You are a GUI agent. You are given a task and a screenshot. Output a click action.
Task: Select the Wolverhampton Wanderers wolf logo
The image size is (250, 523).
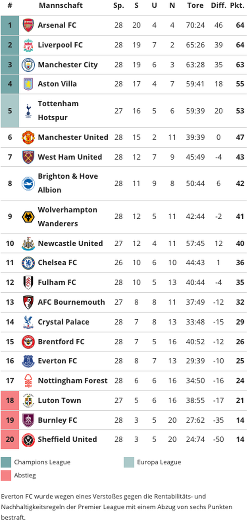28,217
